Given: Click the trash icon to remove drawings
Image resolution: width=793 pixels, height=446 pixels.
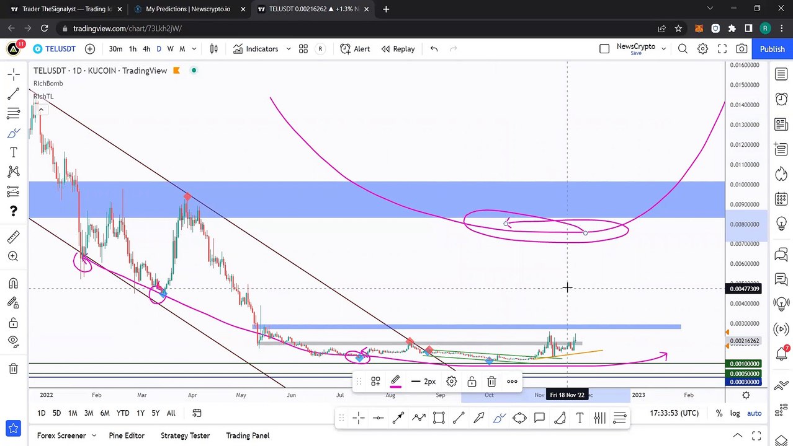Looking at the screenshot, I should 13,369.
